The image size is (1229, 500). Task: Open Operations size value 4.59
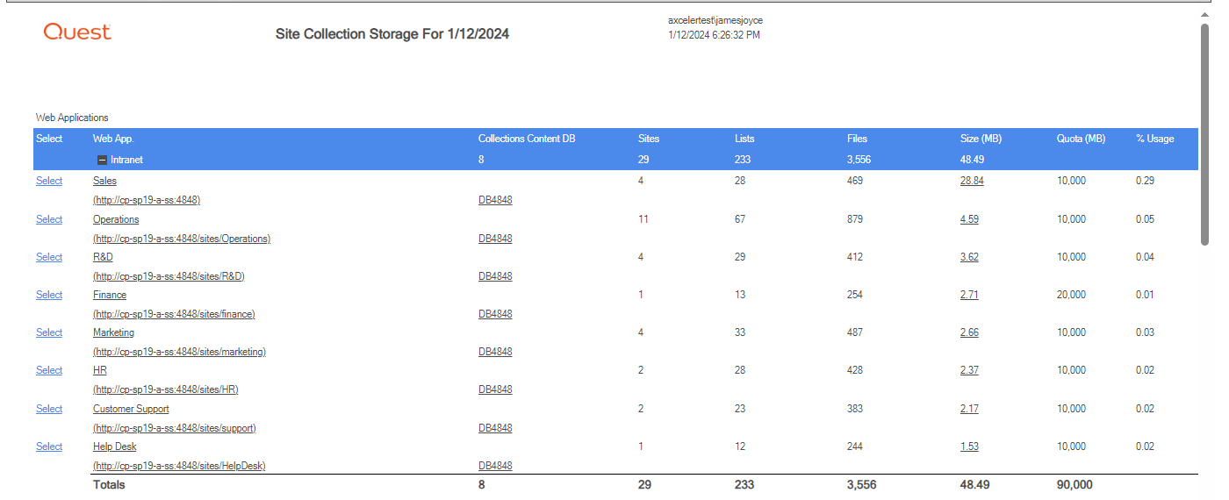point(969,219)
